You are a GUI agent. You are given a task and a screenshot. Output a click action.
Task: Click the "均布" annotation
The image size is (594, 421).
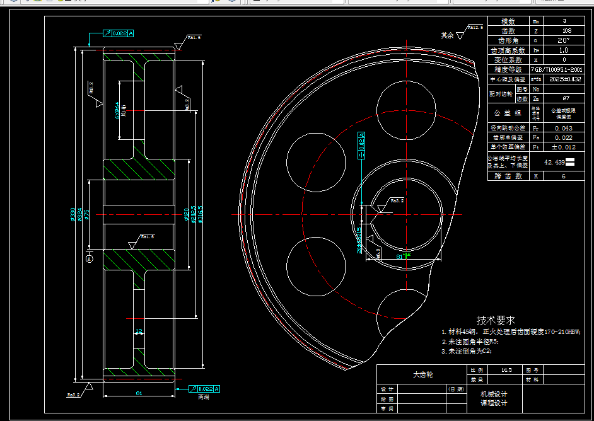click(124, 110)
